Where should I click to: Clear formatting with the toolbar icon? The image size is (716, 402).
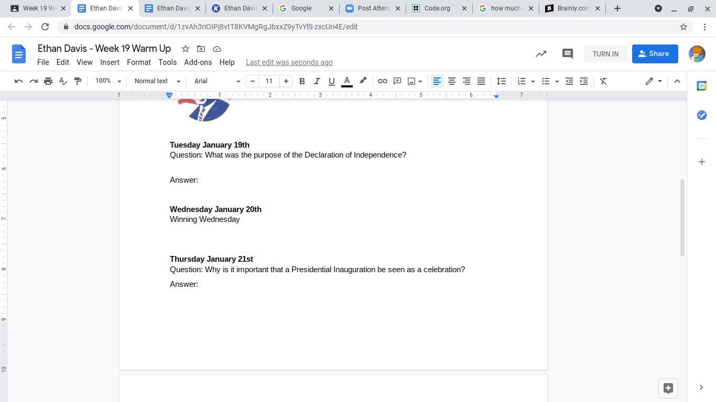[603, 81]
